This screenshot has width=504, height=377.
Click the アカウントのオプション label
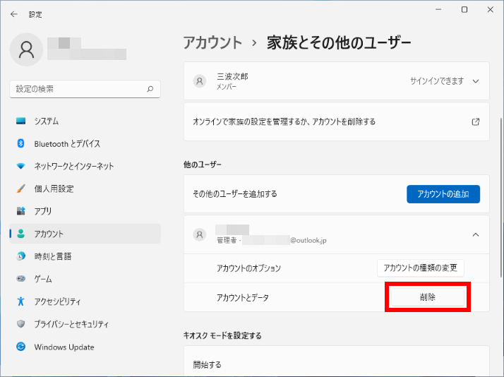(248, 268)
